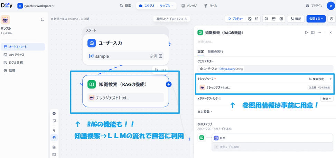Open the Dify home logo

[x=7, y=6]
